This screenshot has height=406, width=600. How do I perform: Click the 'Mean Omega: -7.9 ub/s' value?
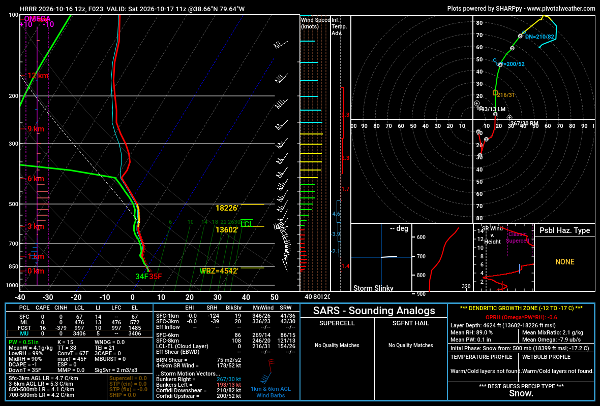coord(551,340)
